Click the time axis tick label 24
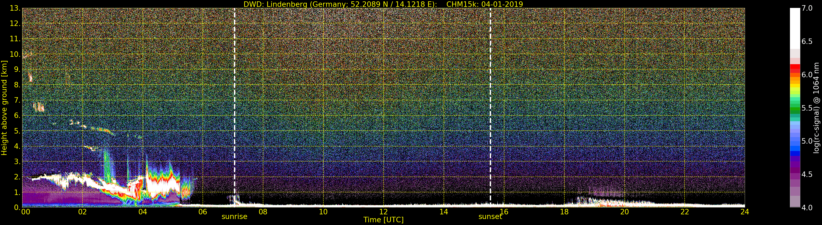The image size is (822, 225). click(x=745, y=212)
